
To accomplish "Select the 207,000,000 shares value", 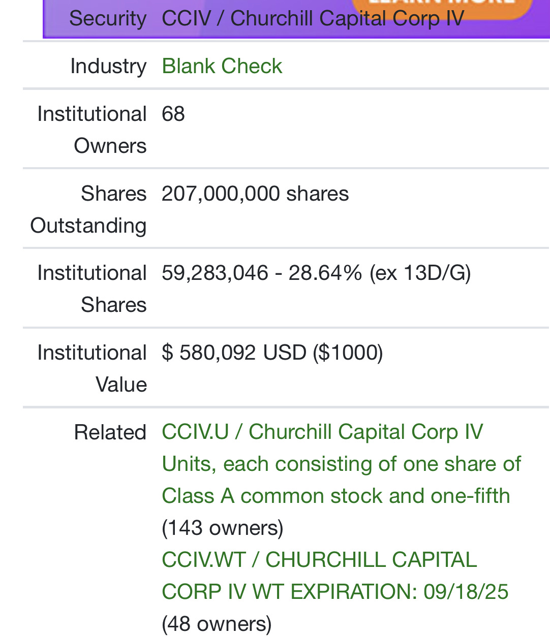I will [255, 194].
